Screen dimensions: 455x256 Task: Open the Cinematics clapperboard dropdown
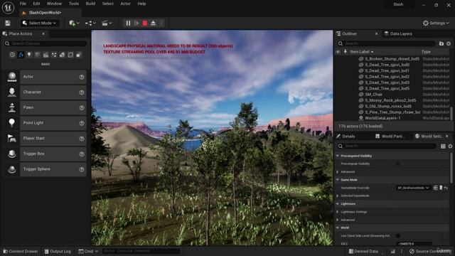pos(107,23)
